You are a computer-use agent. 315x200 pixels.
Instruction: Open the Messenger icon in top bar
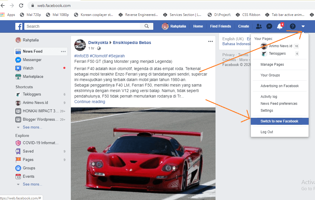269,26
